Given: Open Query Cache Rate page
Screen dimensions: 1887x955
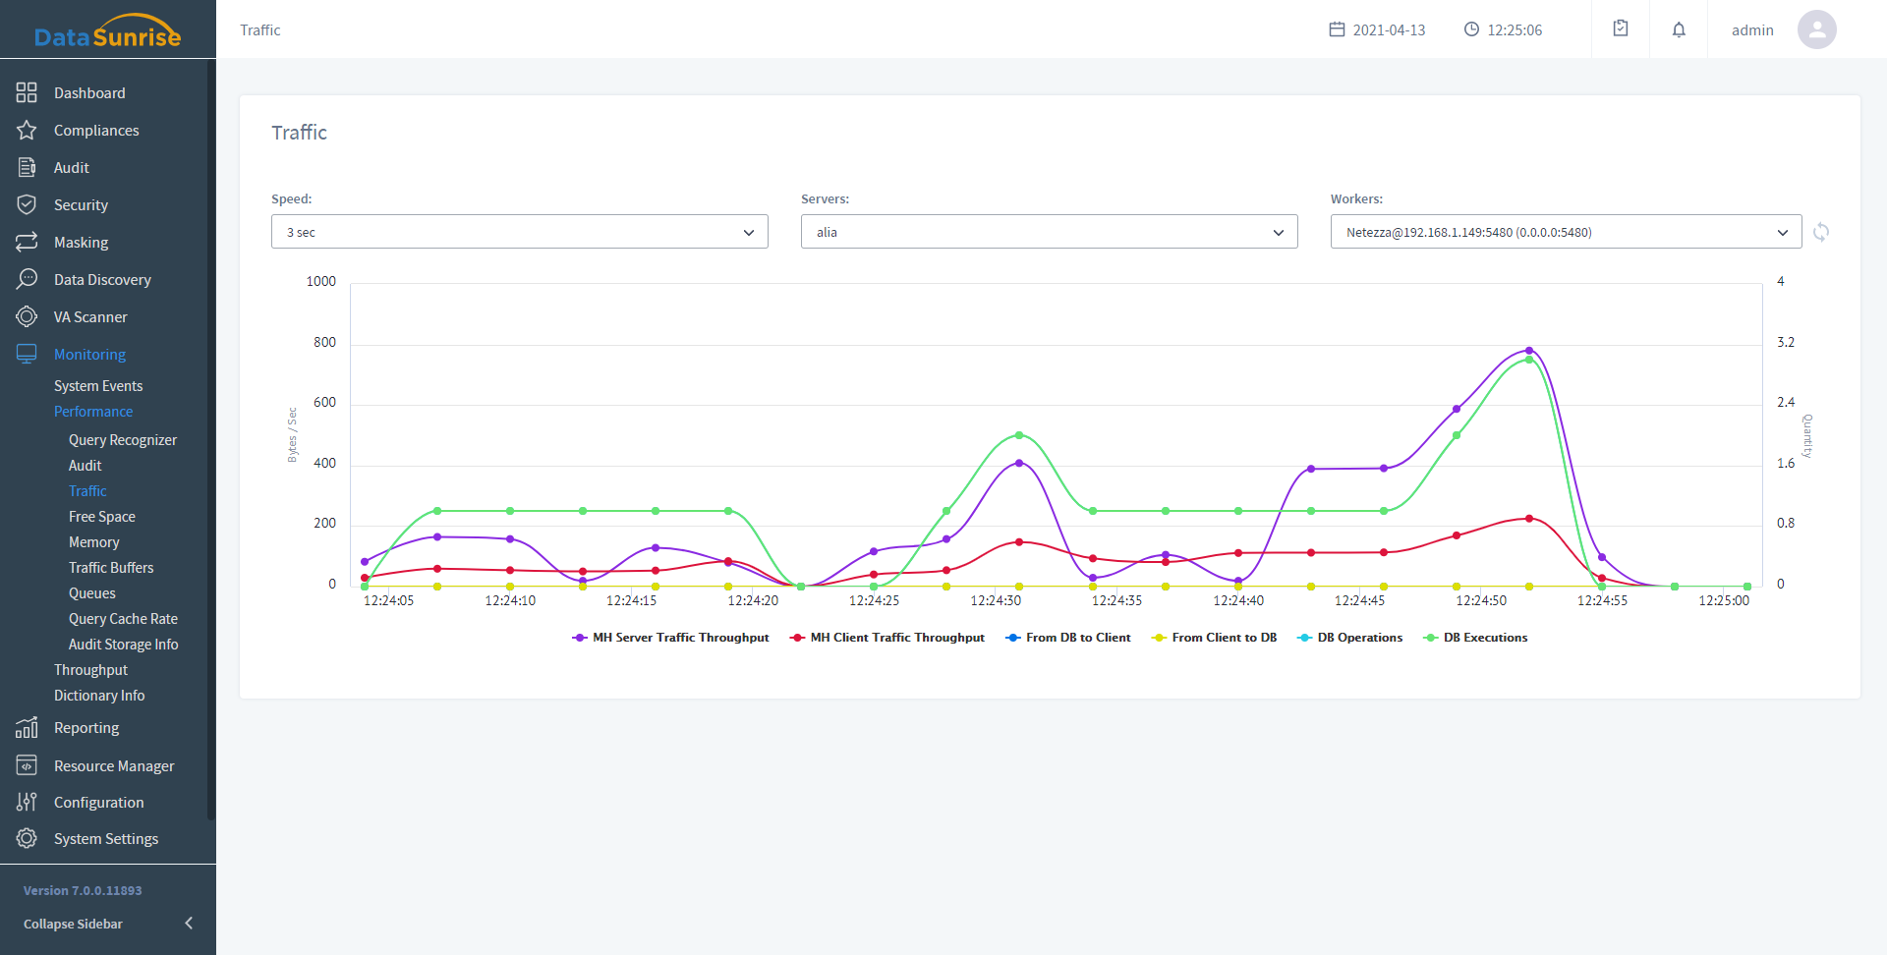Looking at the screenshot, I should coord(123,619).
